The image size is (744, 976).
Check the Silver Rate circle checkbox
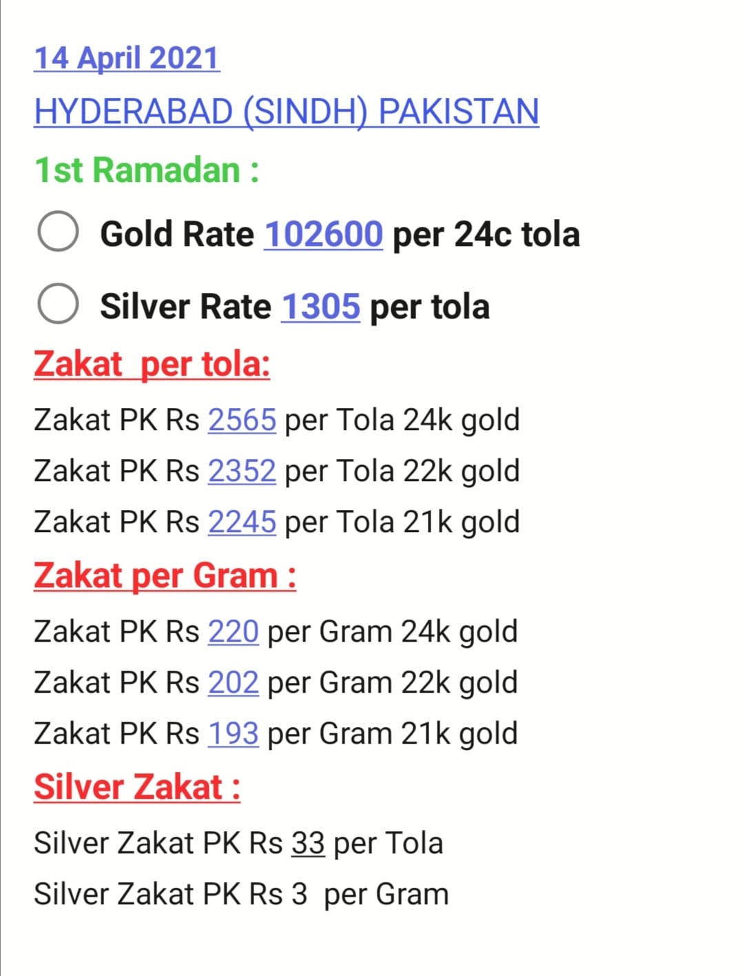[x=58, y=303]
